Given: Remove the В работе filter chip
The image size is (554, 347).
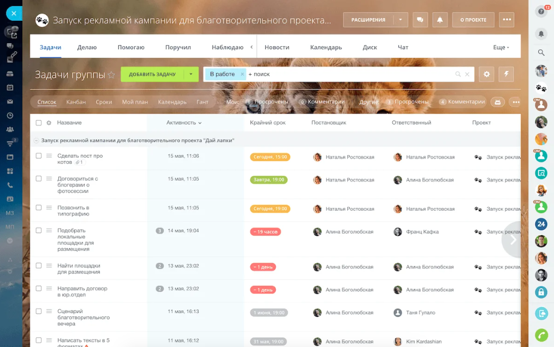Looking at the screenshot, I should click(x=242, y=74).
